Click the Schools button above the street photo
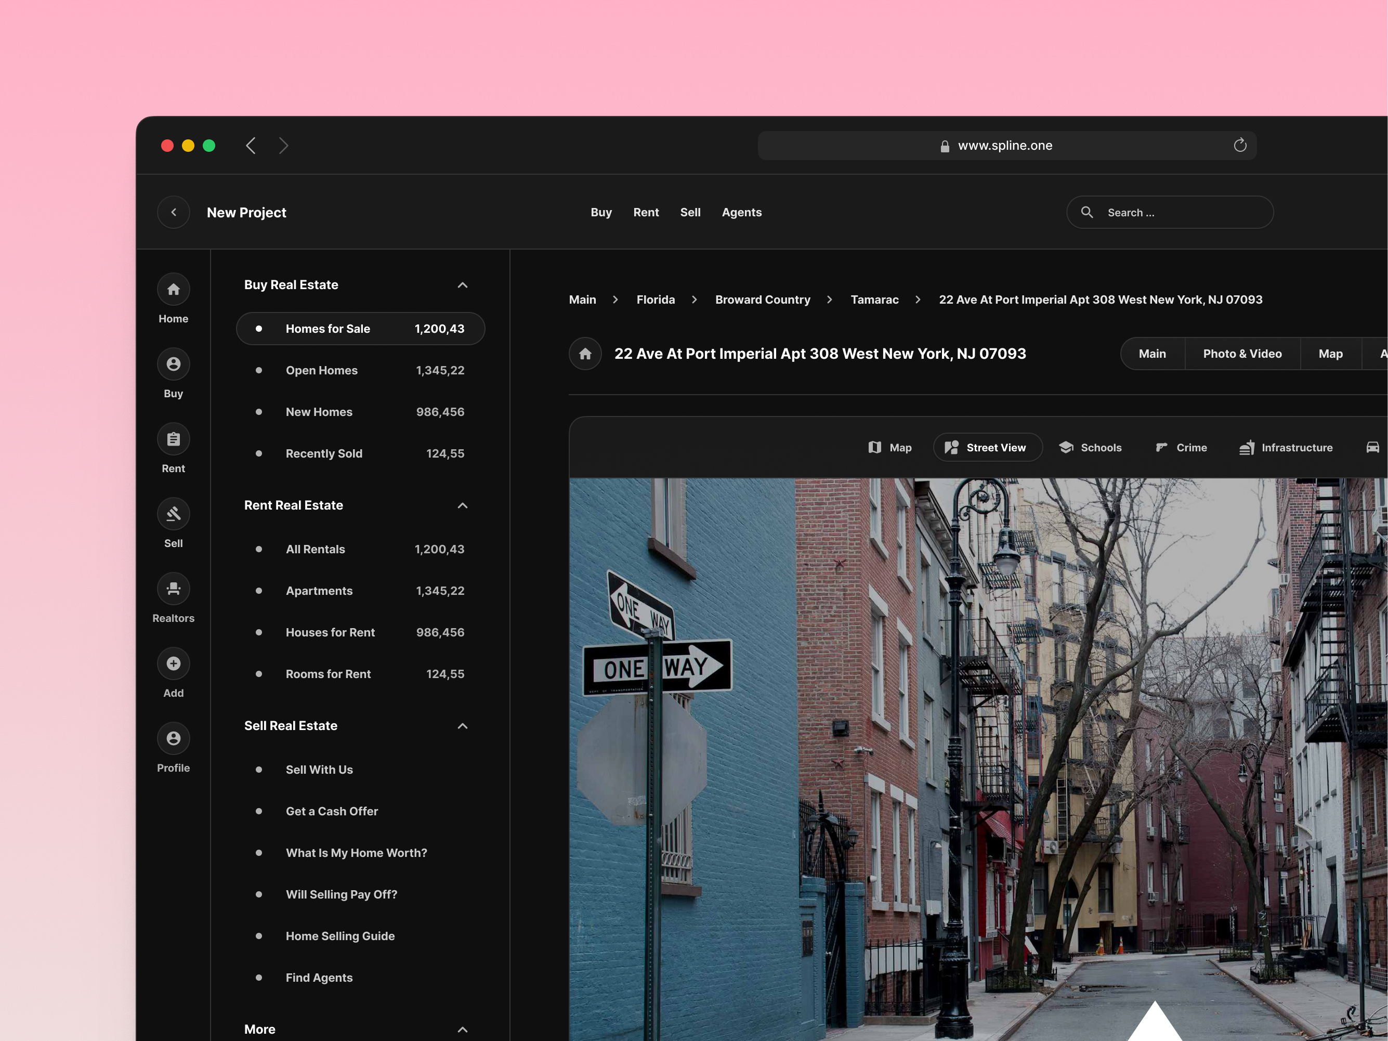 point(1091,447)
